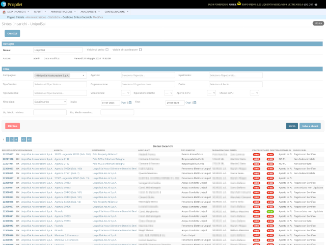Open the Agenzia selection field
The height and width of the screenshot is (245, 326).
[x=148, y=76]
